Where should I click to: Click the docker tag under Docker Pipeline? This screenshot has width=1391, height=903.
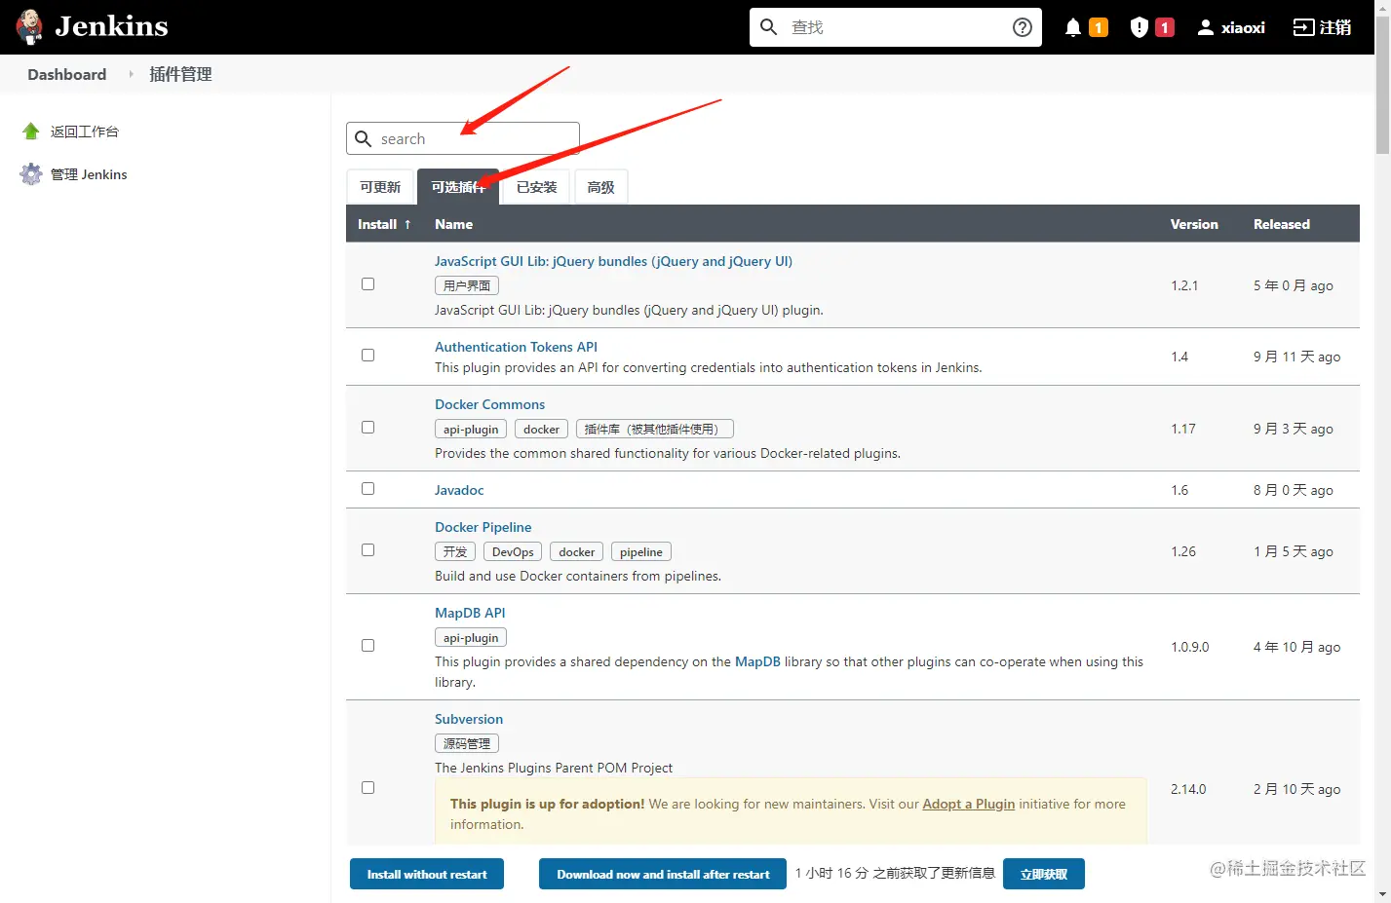[576, 551]
